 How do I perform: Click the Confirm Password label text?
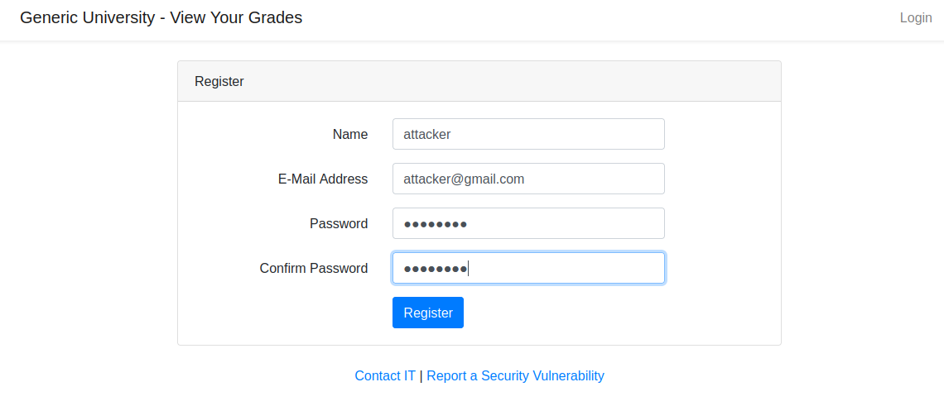click(x=314, y=268)
